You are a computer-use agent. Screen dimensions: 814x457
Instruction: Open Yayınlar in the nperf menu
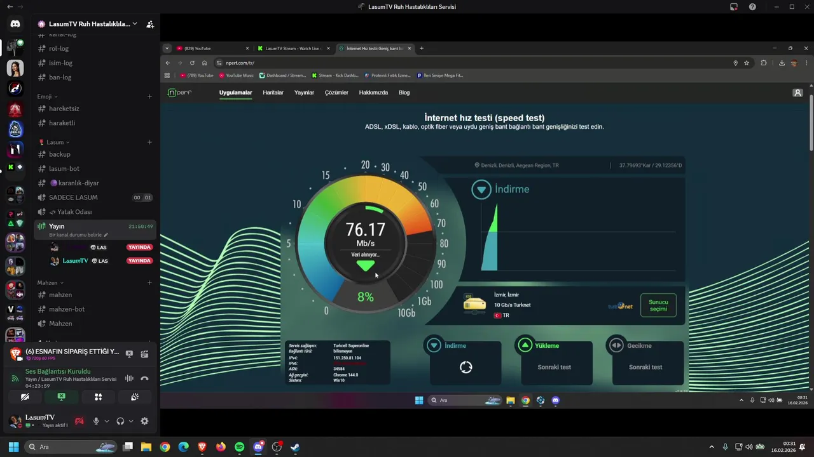click(x=304, y=93)
